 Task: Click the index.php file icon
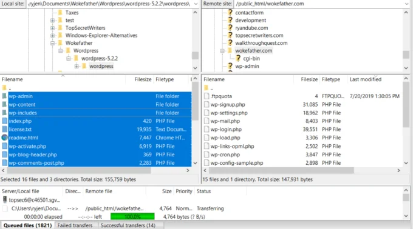(x=4, y=121)
